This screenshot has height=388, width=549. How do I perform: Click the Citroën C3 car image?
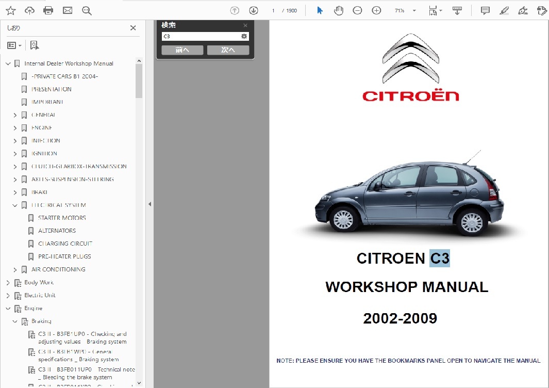pos(409,195)
